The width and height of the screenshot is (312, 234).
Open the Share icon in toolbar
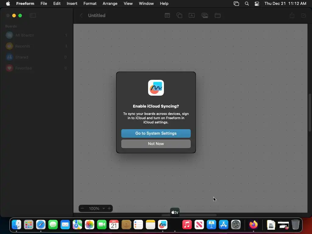pyautogui.click(x=292, y=15)
